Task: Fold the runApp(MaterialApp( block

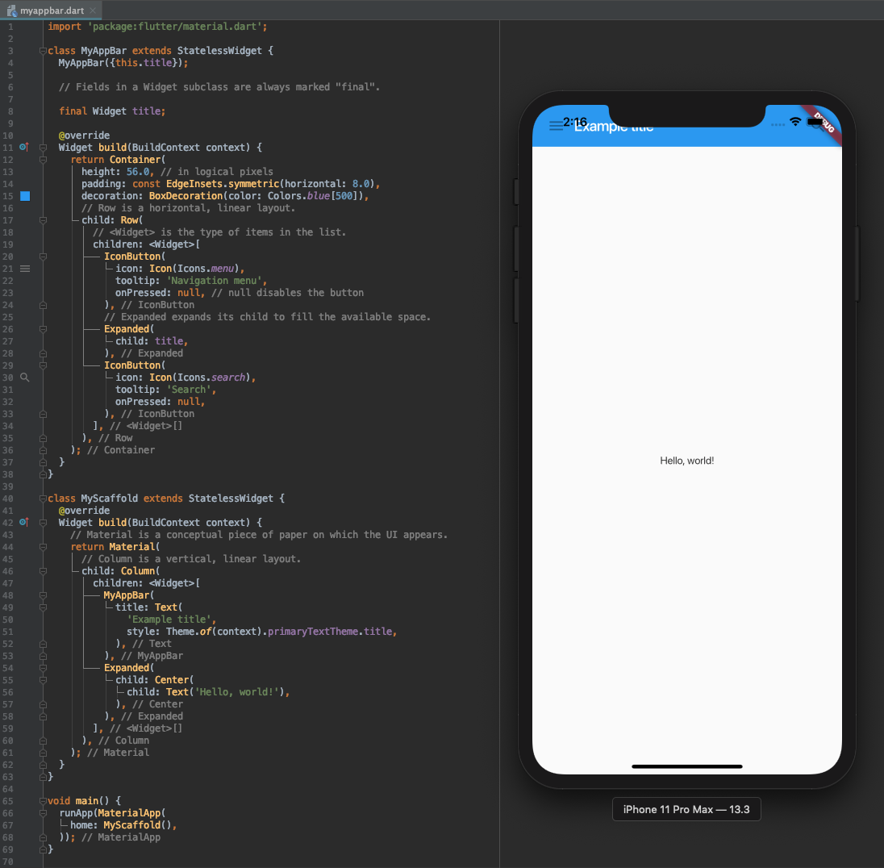Action: [x=43, y=812]
